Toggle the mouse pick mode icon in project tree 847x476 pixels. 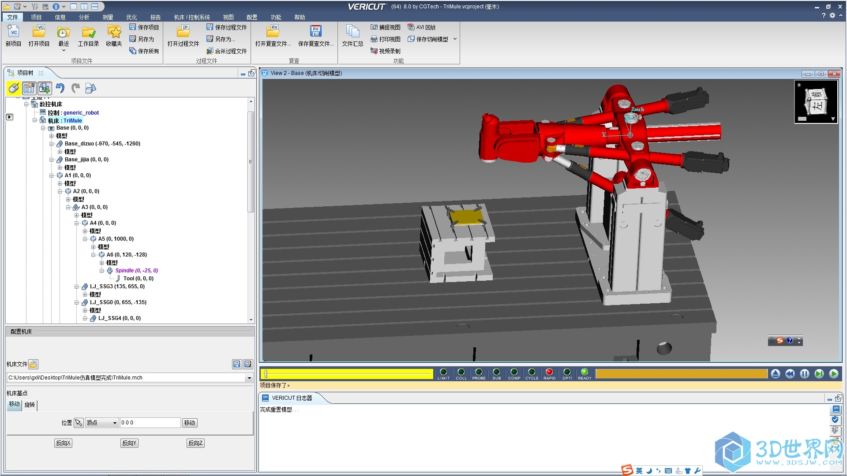tap(14, 88)
